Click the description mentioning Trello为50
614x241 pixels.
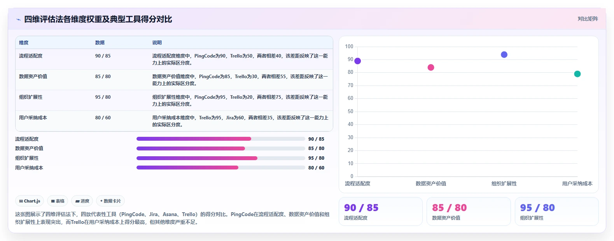point(240,59)
